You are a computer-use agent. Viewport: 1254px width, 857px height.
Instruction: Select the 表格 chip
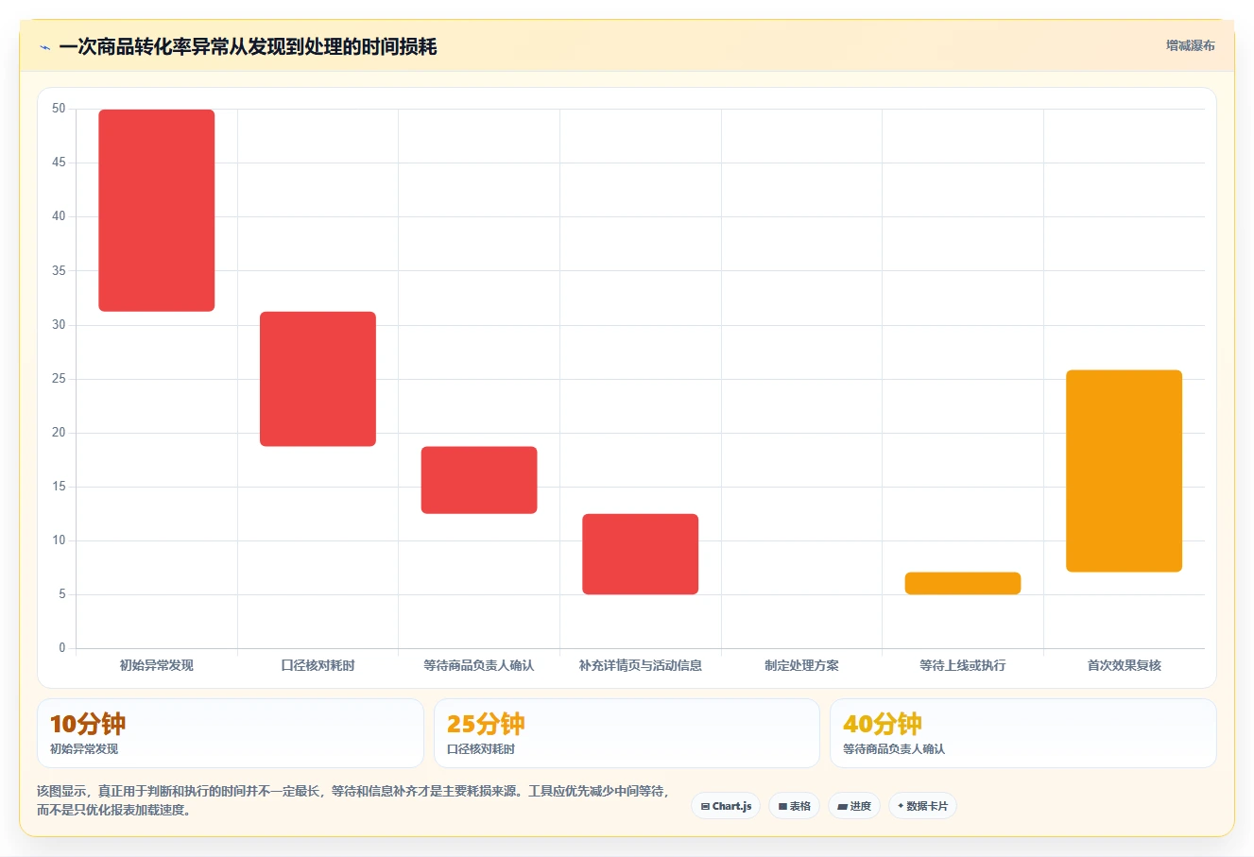pos(794,806)
